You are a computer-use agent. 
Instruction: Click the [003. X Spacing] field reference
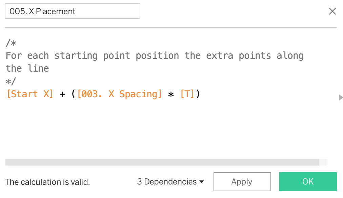point(119,94)
